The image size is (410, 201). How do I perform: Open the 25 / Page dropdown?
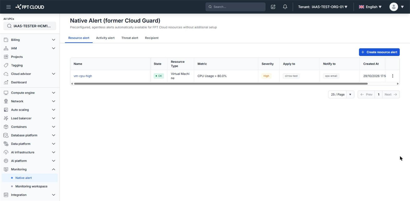point(341,94)
